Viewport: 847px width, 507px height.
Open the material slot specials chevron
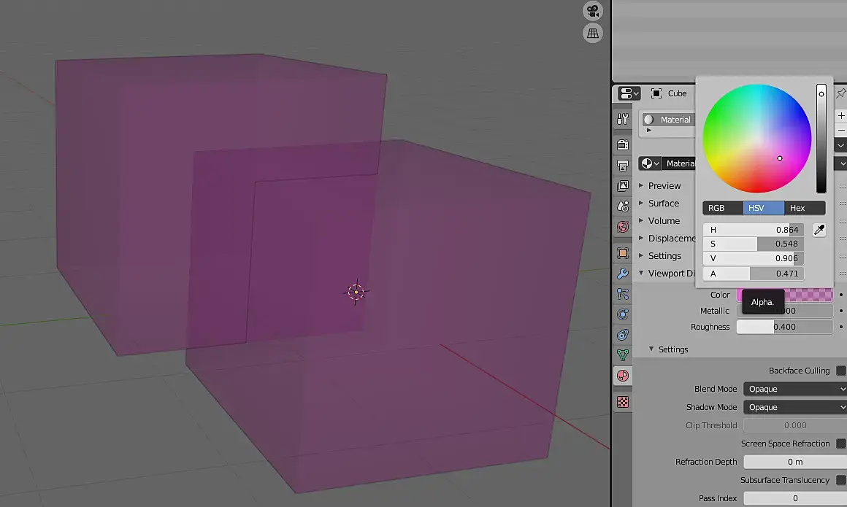pyautogui.click(x=841, y=145)
